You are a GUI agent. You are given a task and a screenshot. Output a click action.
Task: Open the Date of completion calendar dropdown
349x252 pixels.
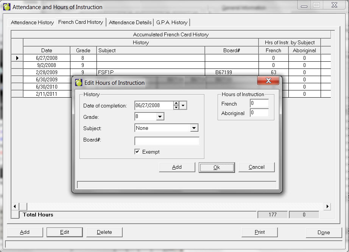tap(183, 106)
